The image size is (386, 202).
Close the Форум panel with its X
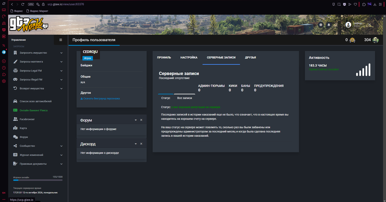pyautogui.click(x=141, y=120)
